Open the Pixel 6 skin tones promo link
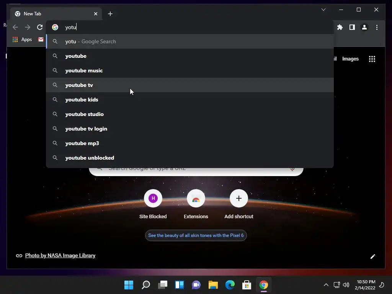The height and width of the screenshot is (294, 392). pos(196,235)
